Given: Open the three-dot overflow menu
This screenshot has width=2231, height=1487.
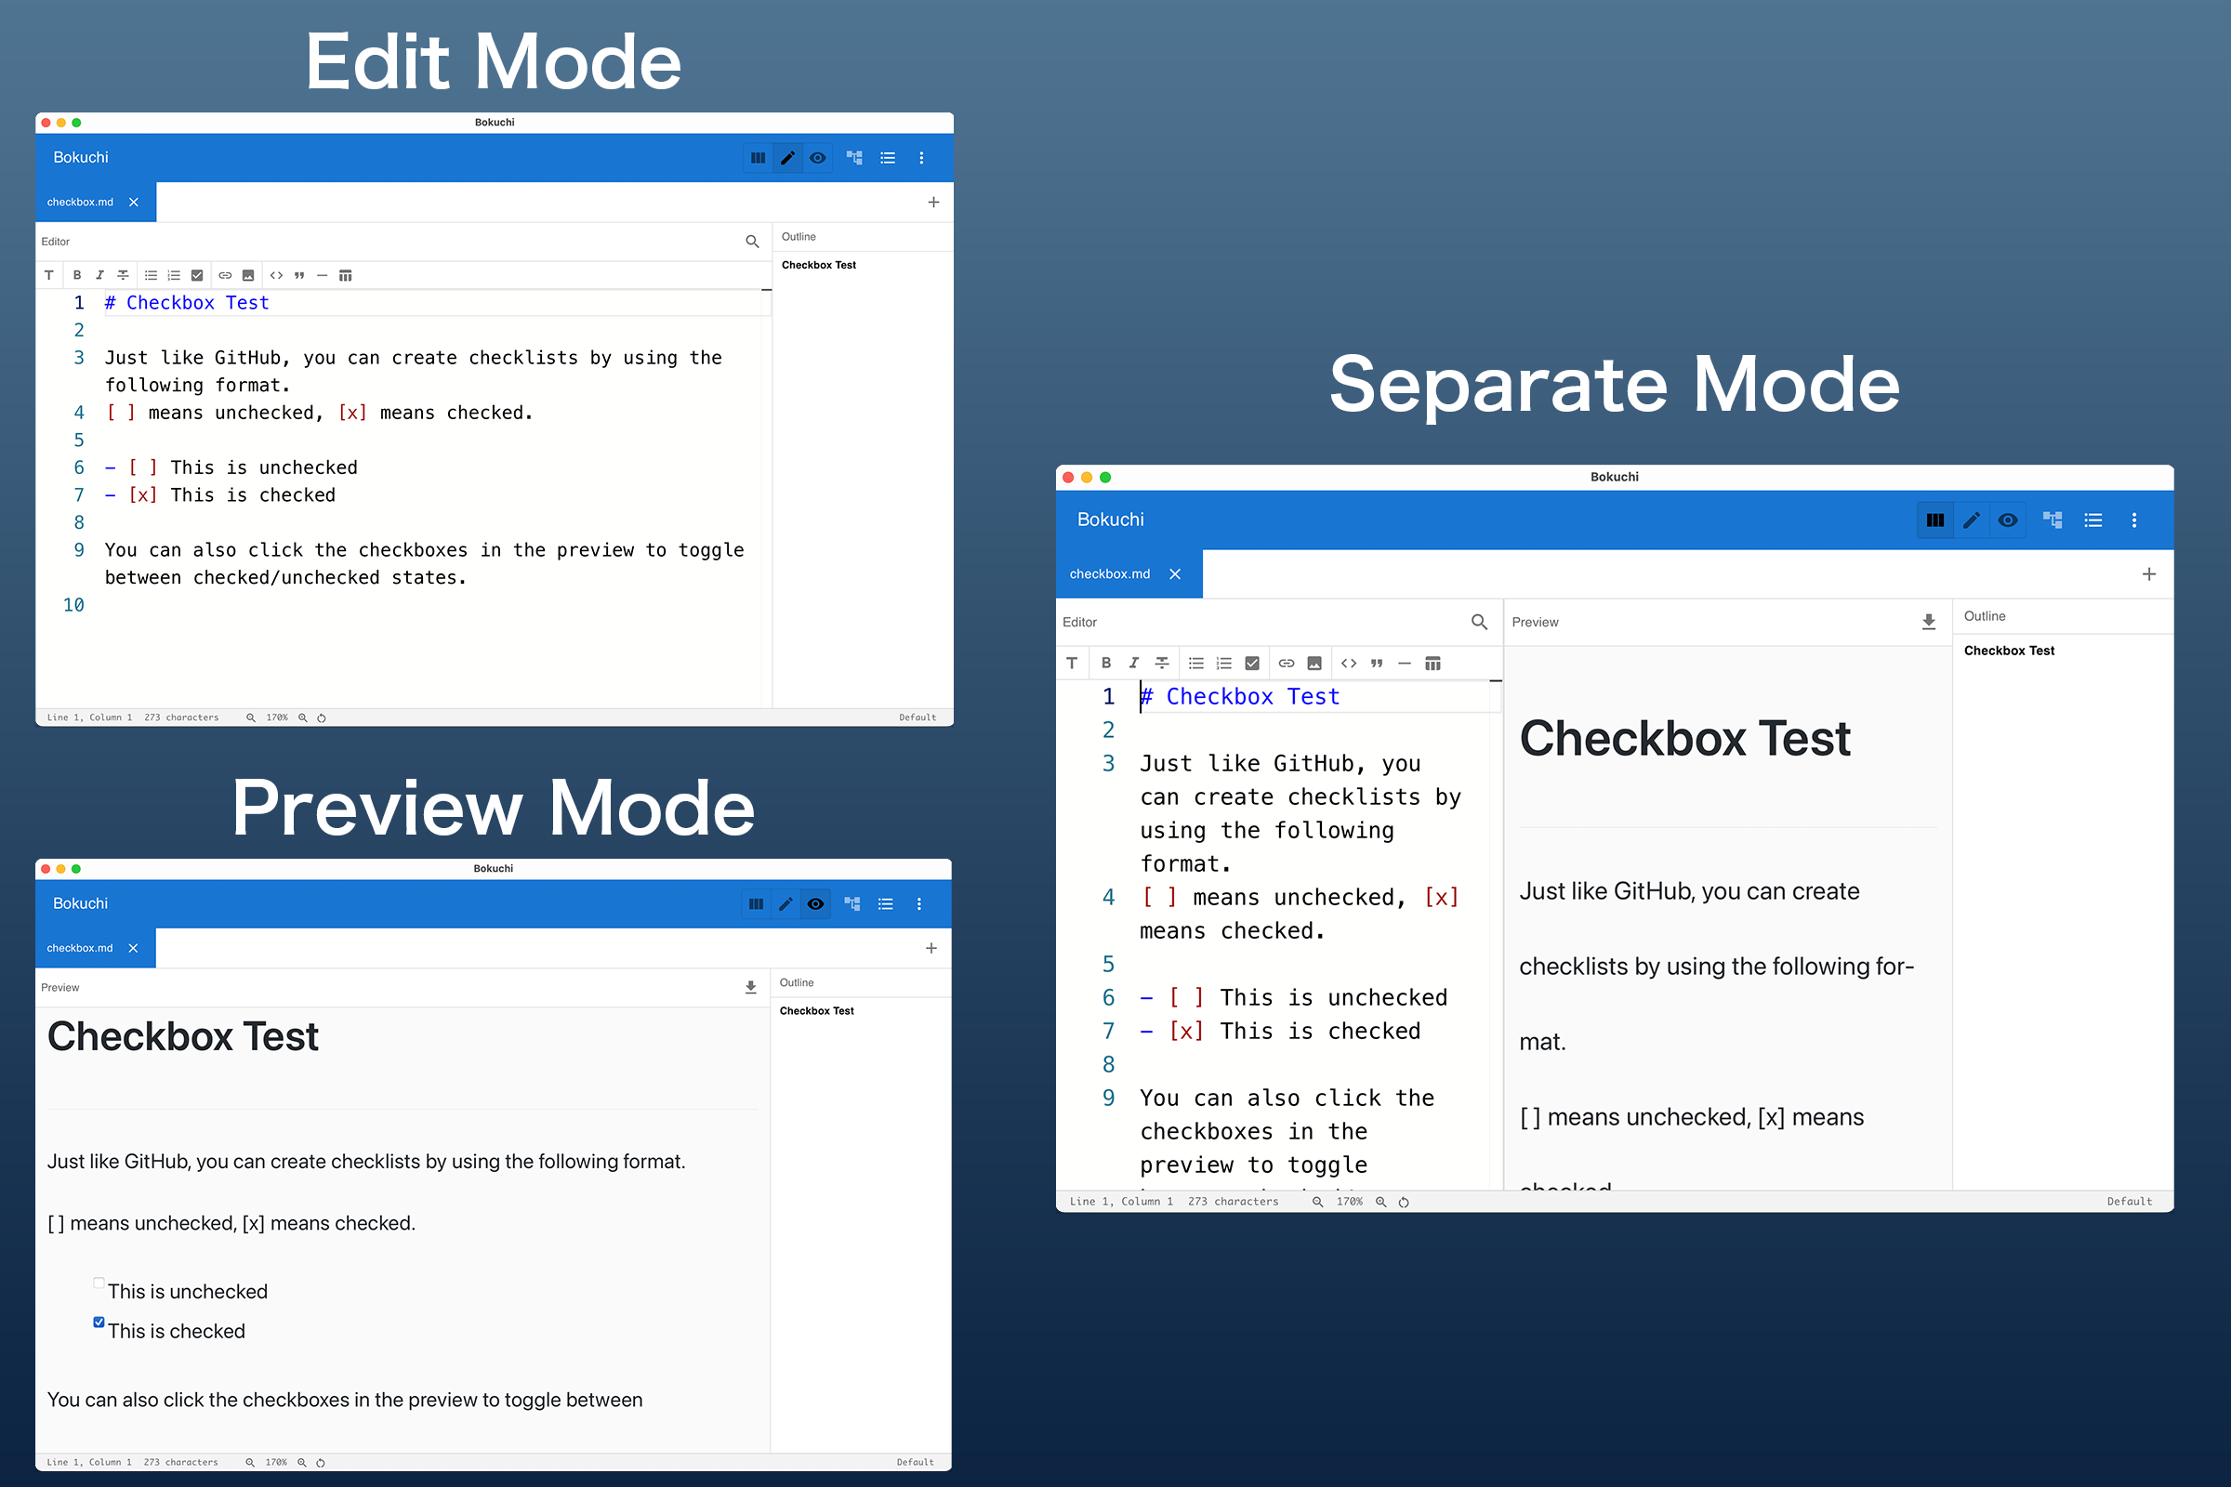Looking at the screenshot, I should 921,157.
